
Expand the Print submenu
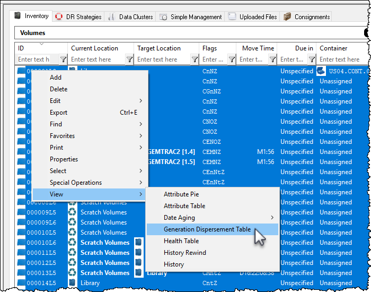click(x=90, y=148)
